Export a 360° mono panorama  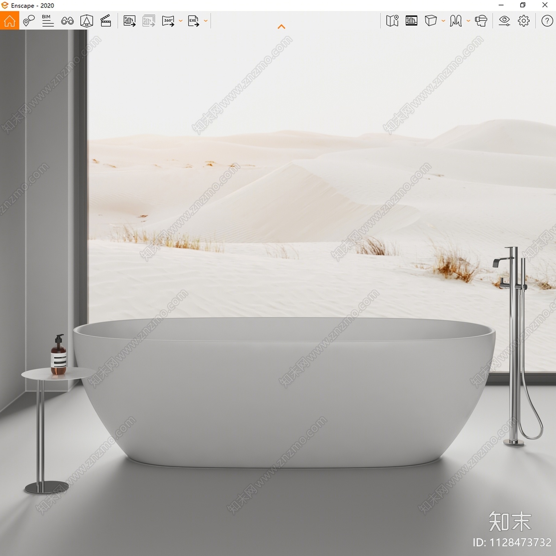coord(168,21)
